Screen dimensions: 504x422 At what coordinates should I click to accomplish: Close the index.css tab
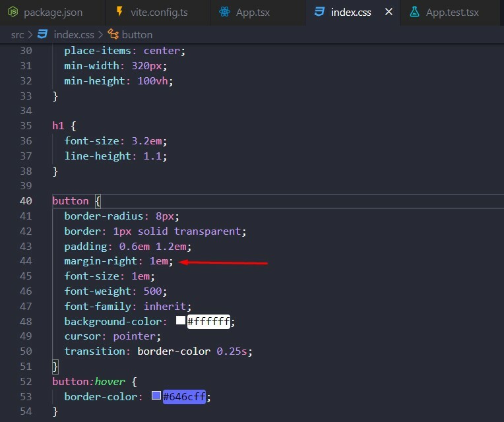(x=389, y=13)
